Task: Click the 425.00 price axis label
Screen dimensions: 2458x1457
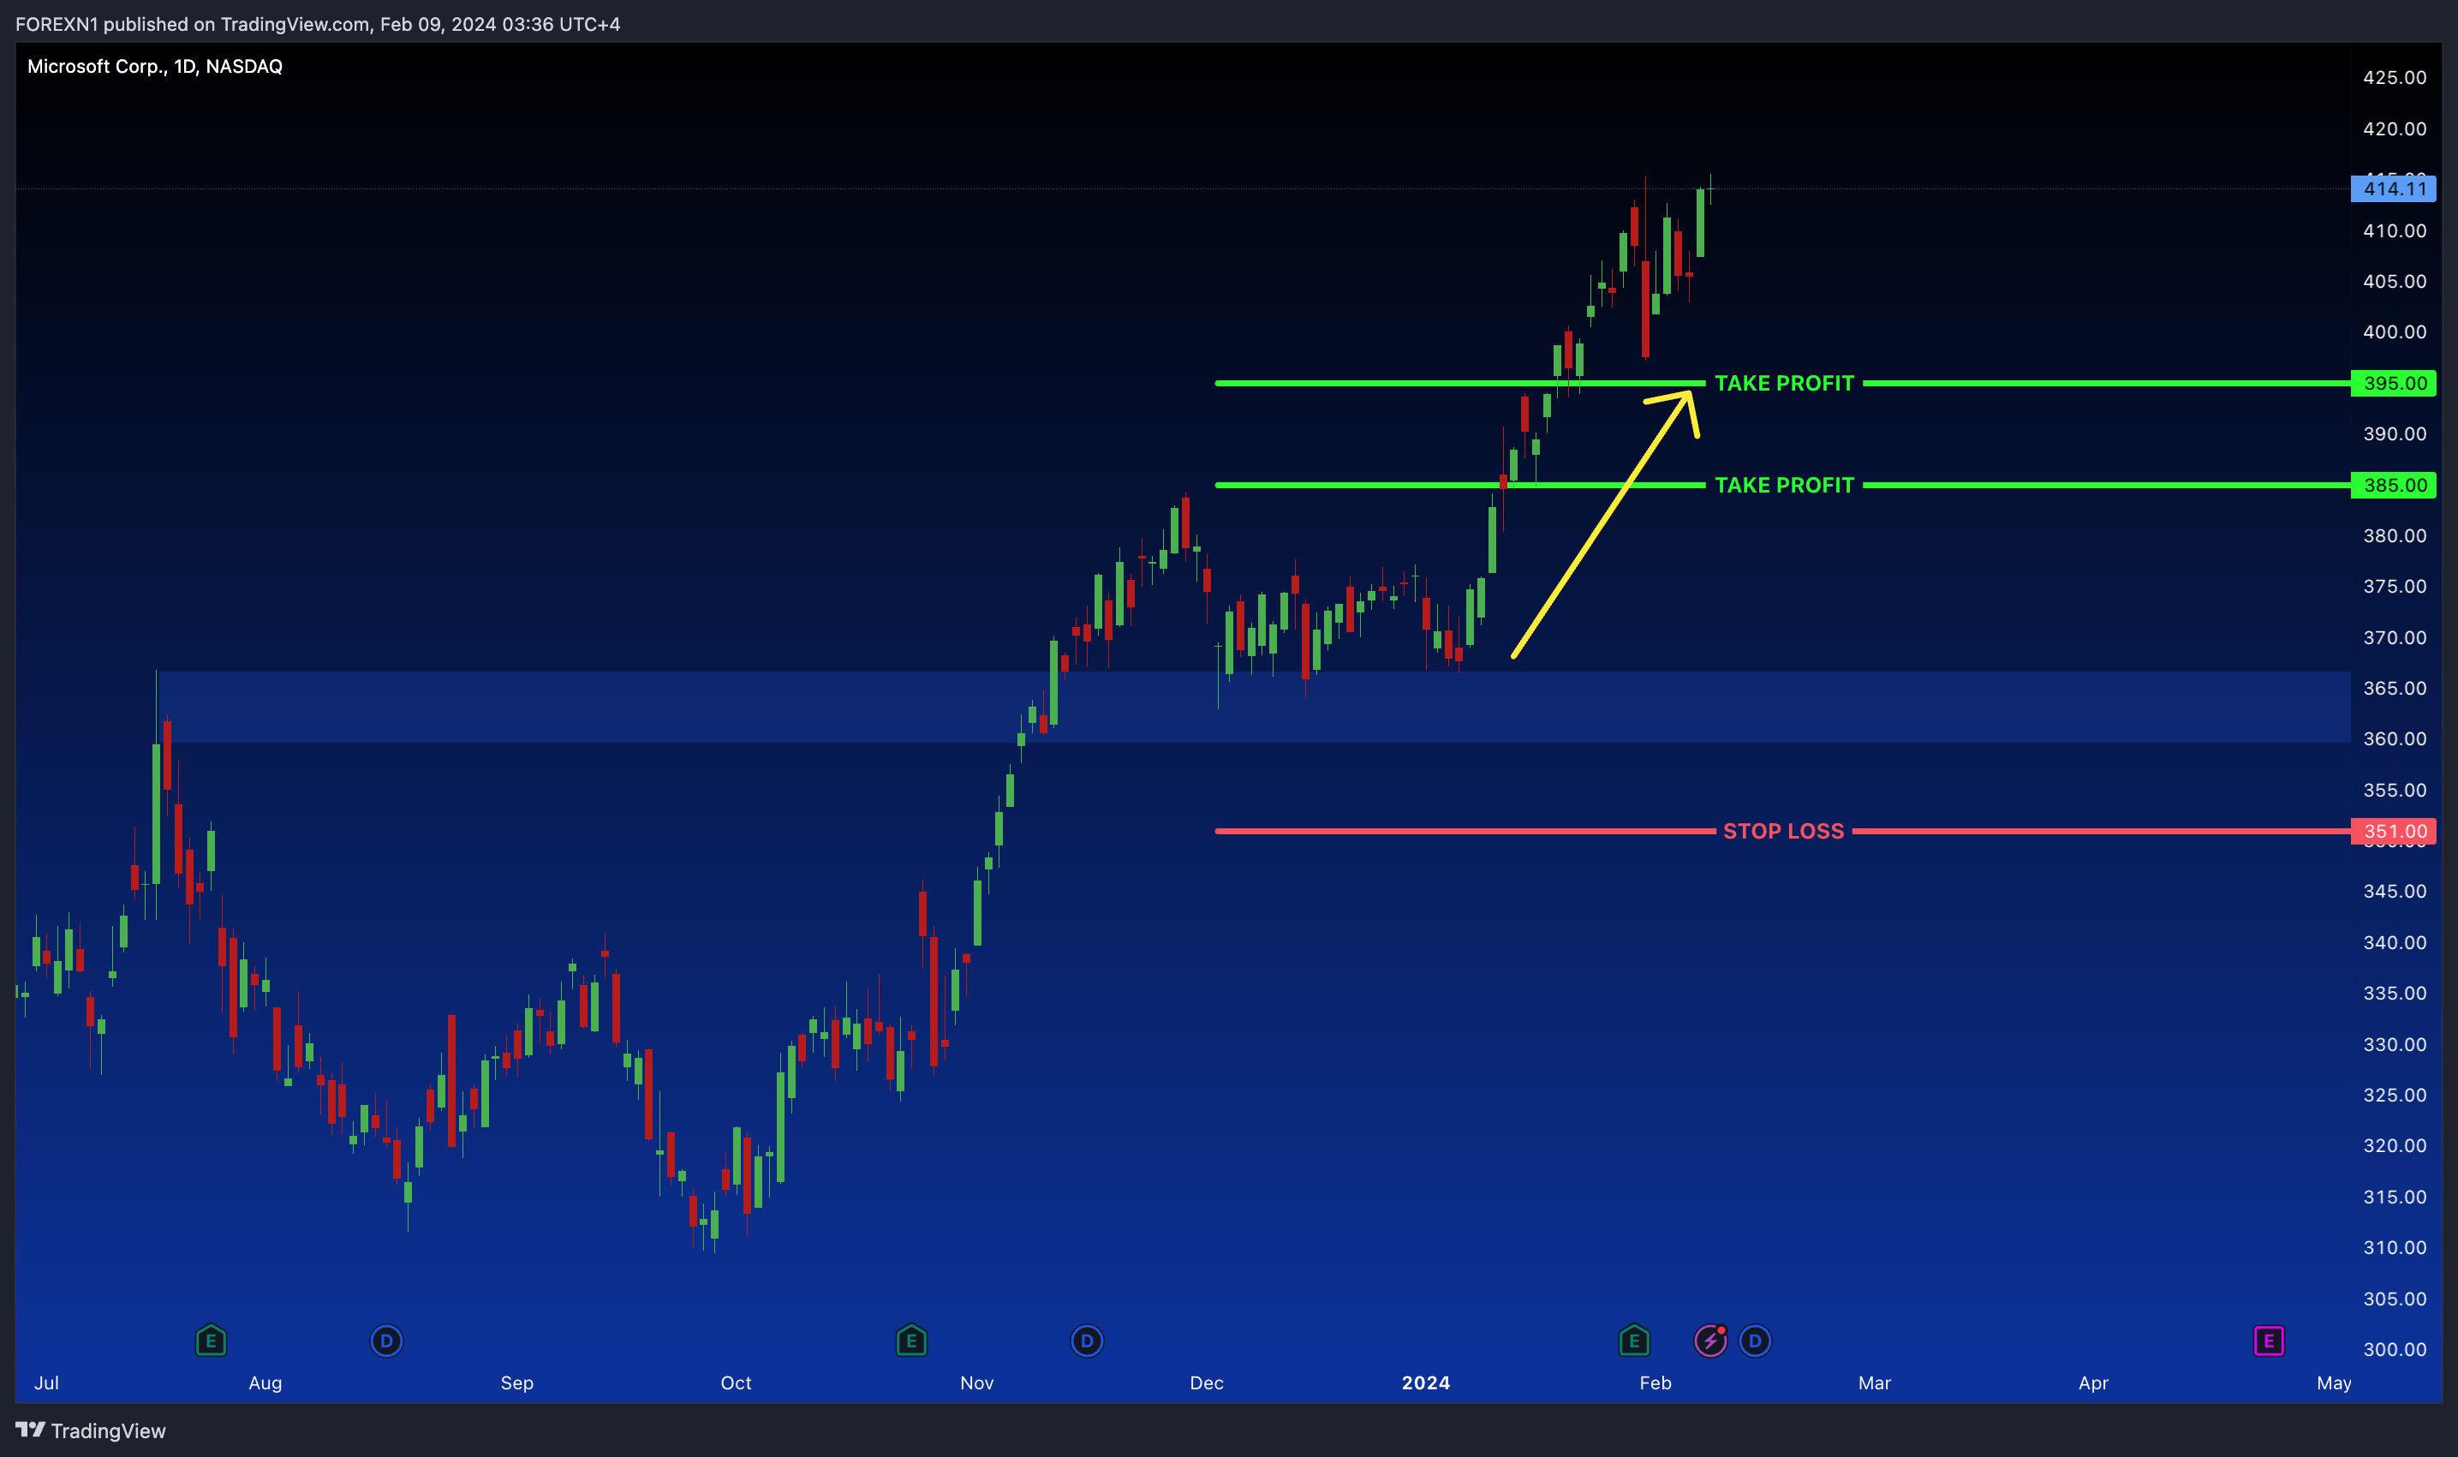Action: (2394, 78)
